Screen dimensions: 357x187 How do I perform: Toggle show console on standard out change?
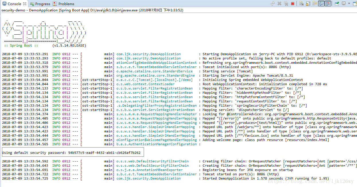(321, 4)
